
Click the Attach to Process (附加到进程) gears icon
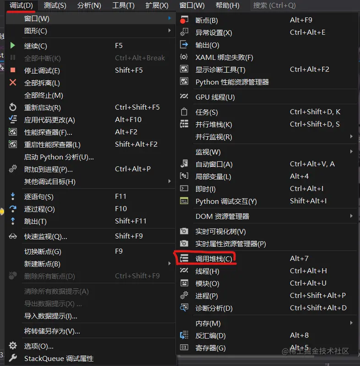coord(13,169)
